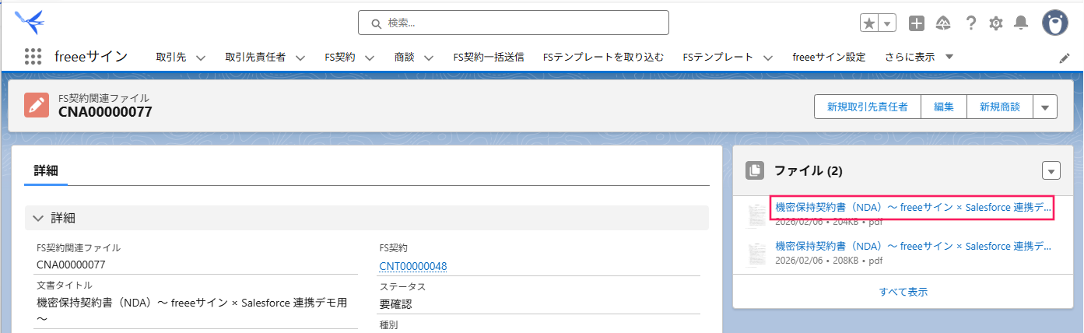This screenshot has height=333, width=1084.
Task: Expand the 取引先責任者 tab chevron
Action: (x=300, y=58)
